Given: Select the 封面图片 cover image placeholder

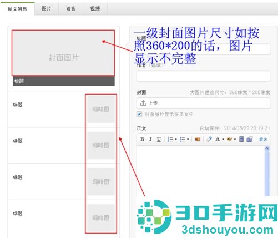Looking at the screenshot, I should [63, 53].
